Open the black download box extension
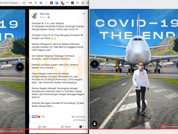Image resolution: width=178 pixels, height=134 pixels. [x=51, y=3]
